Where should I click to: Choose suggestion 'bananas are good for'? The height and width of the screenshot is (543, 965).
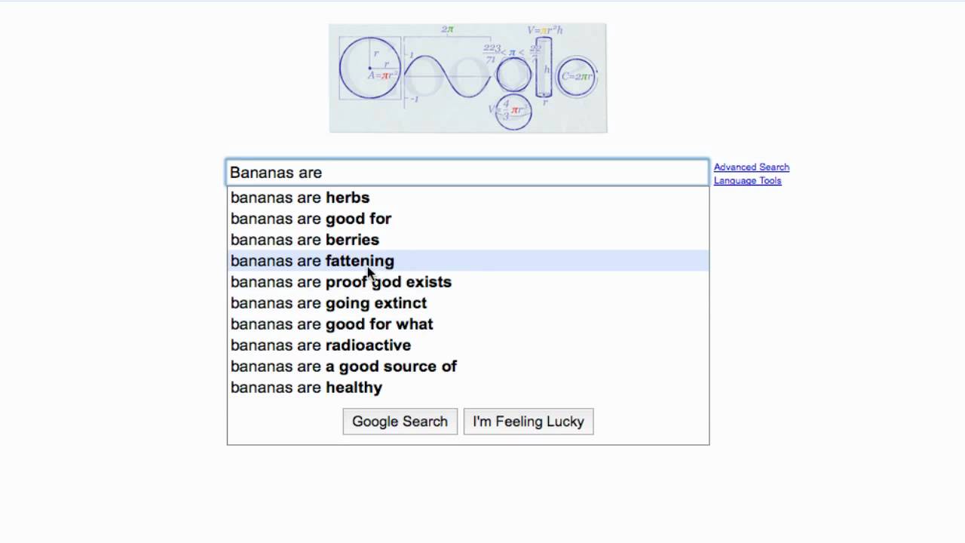pos(311,219)
